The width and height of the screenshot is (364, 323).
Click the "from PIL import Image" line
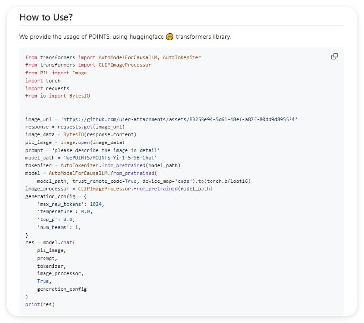pyautogui.click(x=56, y=73)
